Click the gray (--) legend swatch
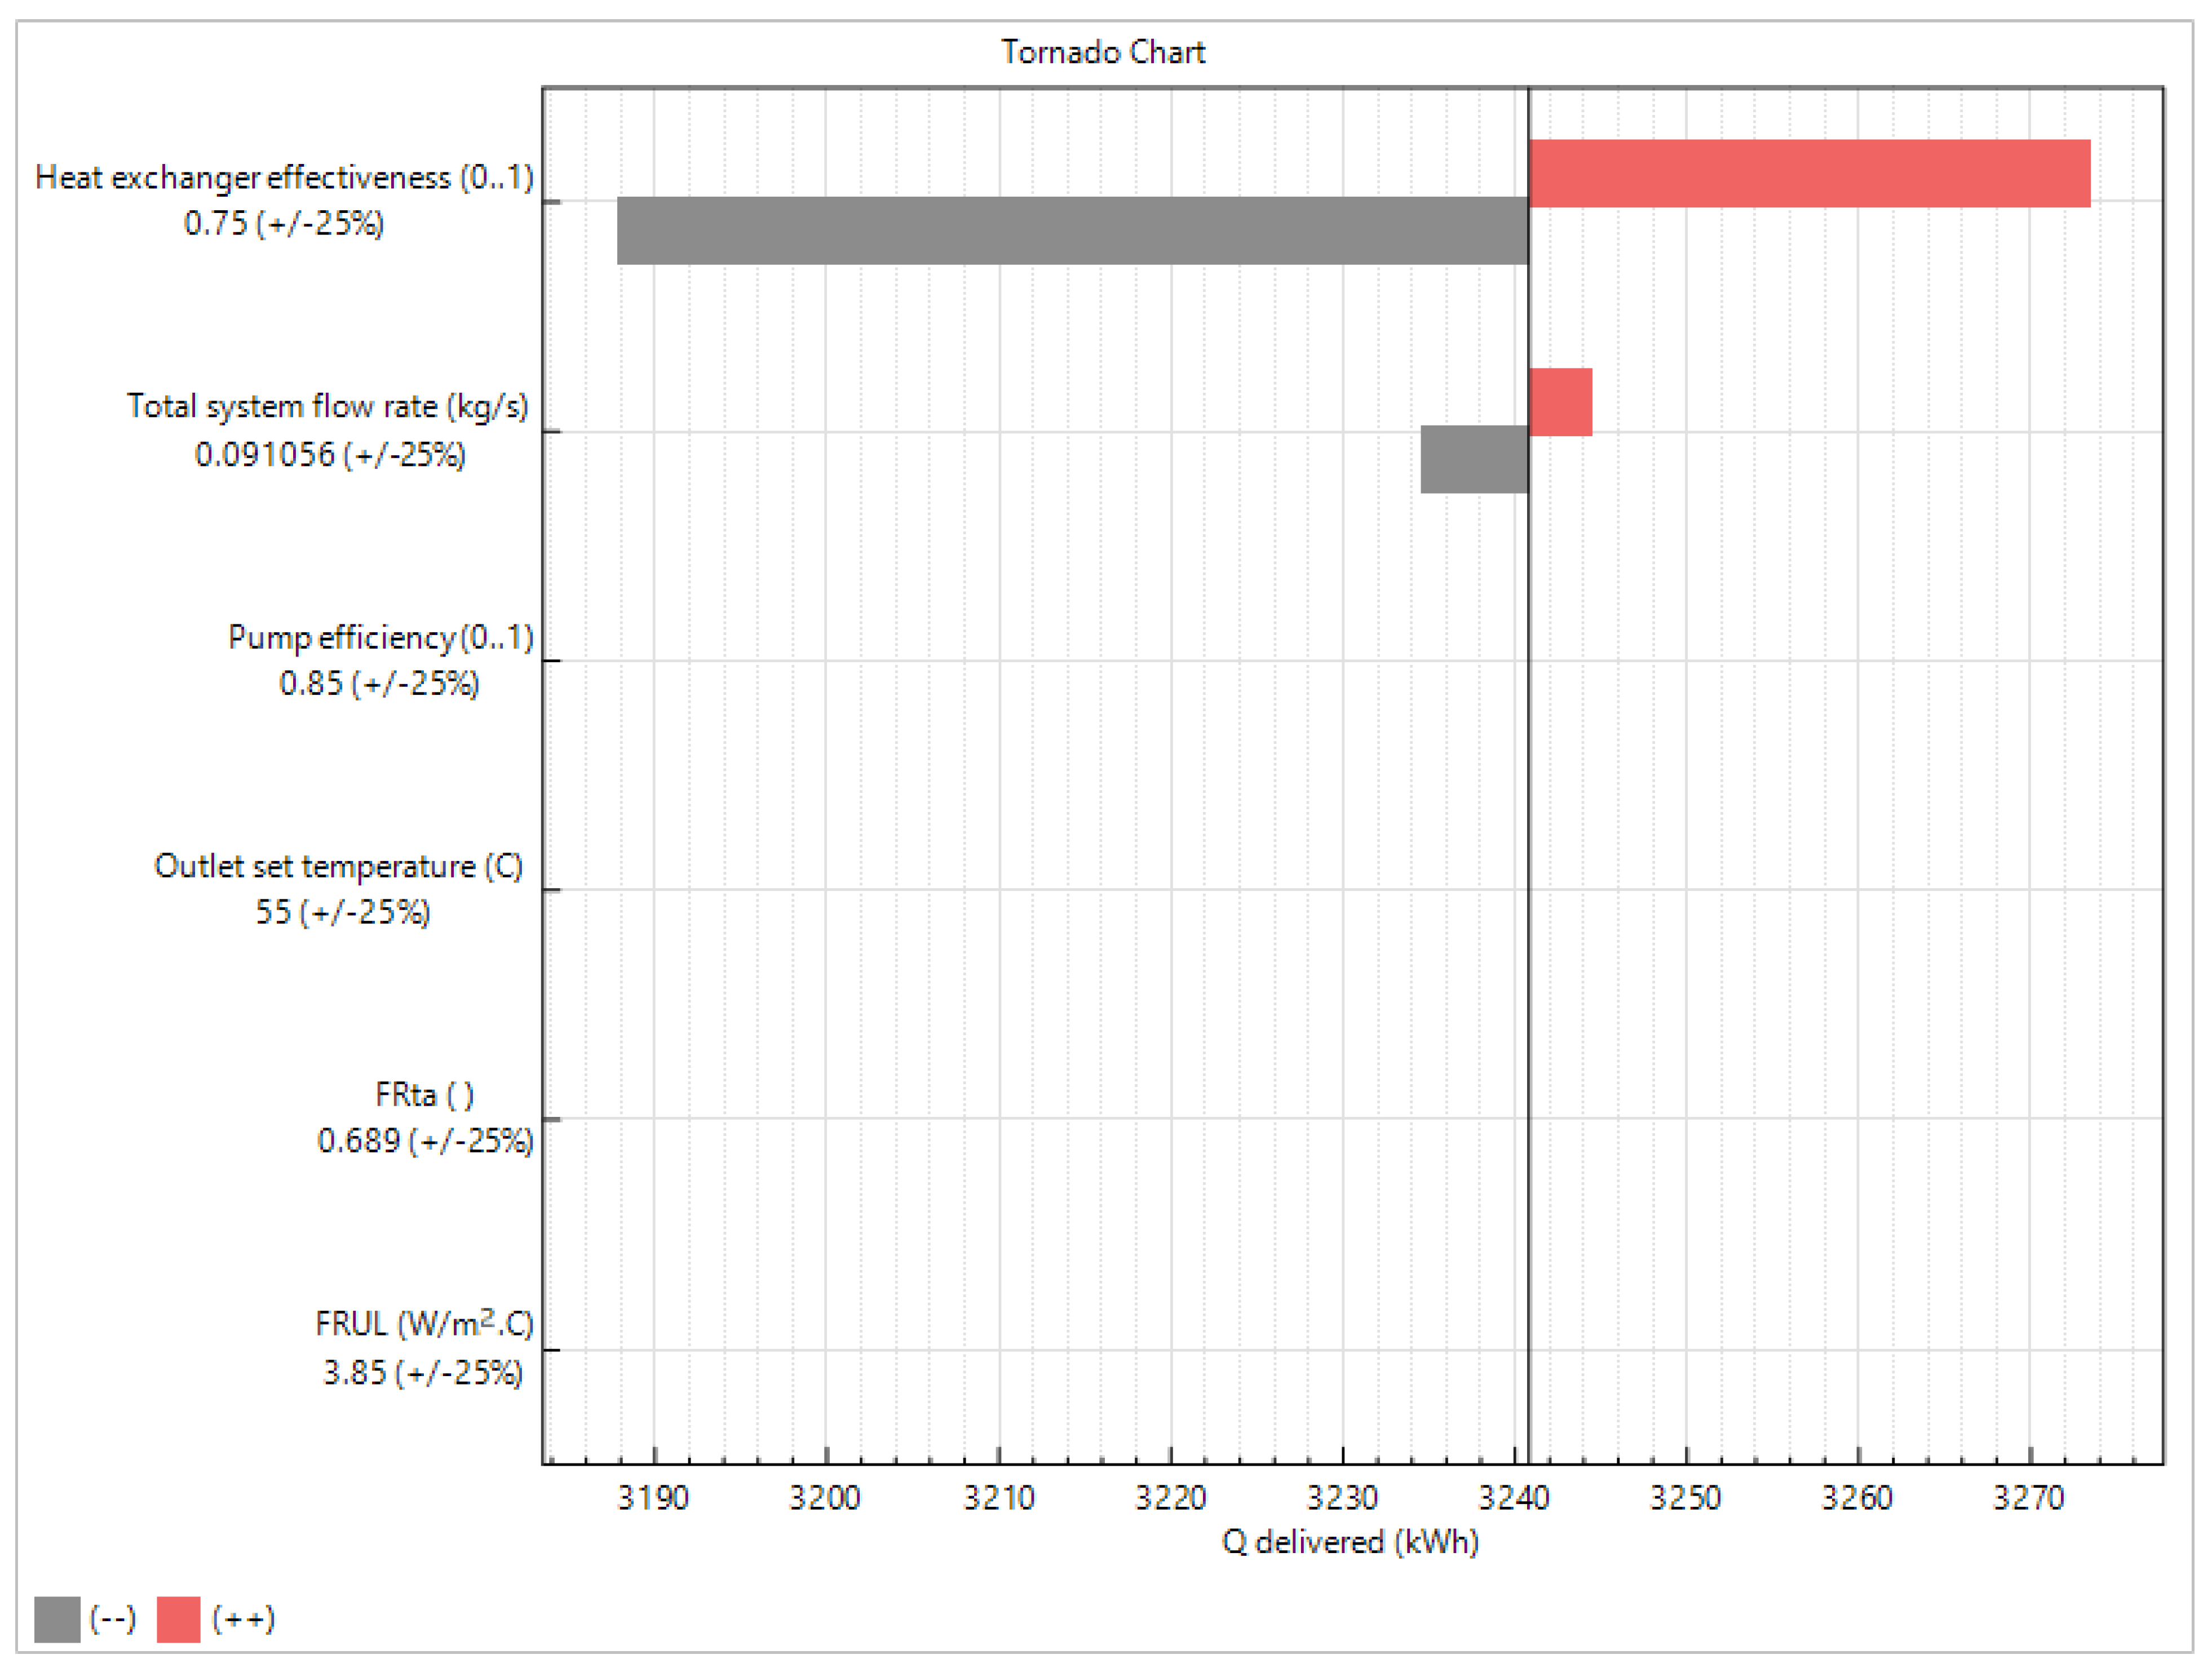Viewport: 2212px width, 1668px height. point(57,1619)
